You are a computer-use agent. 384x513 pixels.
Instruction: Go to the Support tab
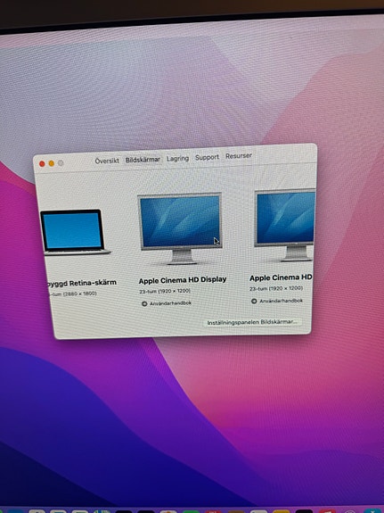(x=207, y=157)
